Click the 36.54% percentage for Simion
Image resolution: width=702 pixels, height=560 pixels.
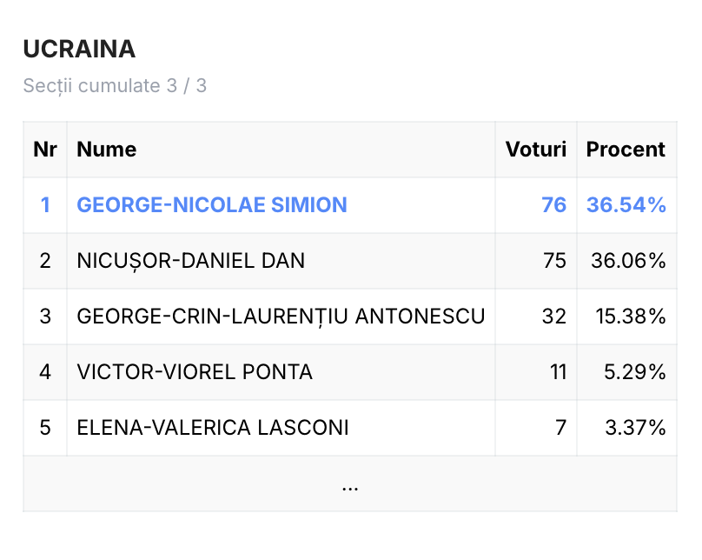626,204
